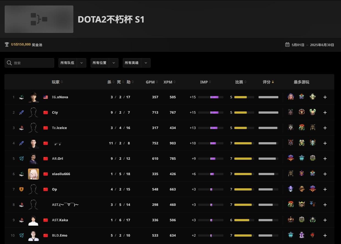Screen dimensions: 341x244
Task: Click AST.Kaka's second most-played hero icon
Action: tap(302, 220)
